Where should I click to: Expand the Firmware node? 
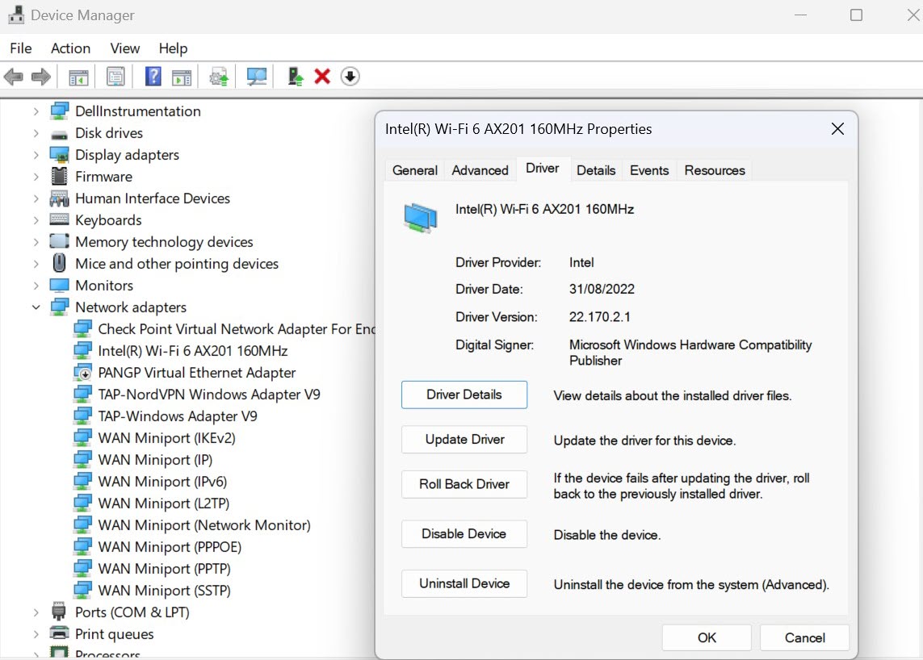36,177
